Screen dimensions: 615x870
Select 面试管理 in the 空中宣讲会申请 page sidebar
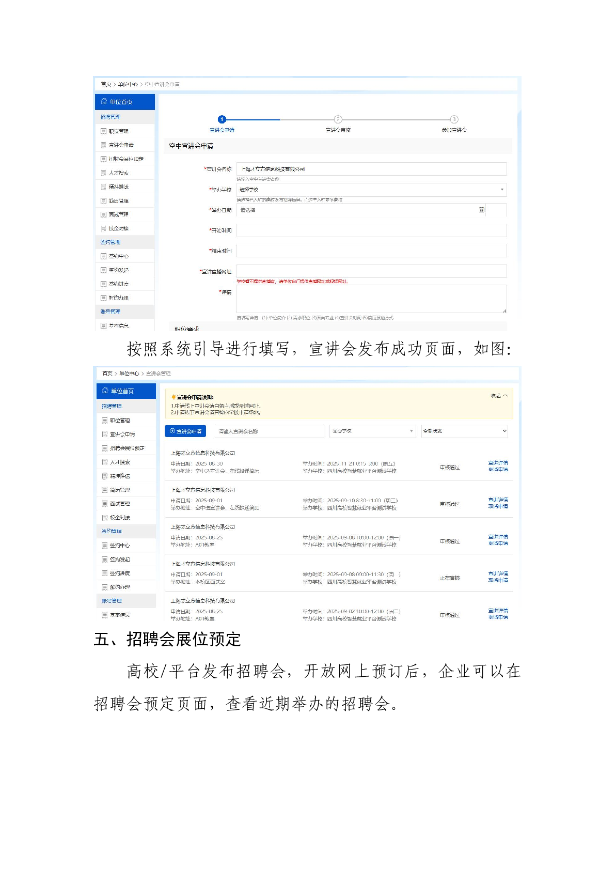[x=118, y=214]
